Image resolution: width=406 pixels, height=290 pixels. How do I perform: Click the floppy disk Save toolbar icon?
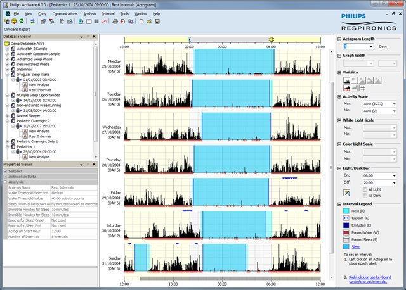157,22
